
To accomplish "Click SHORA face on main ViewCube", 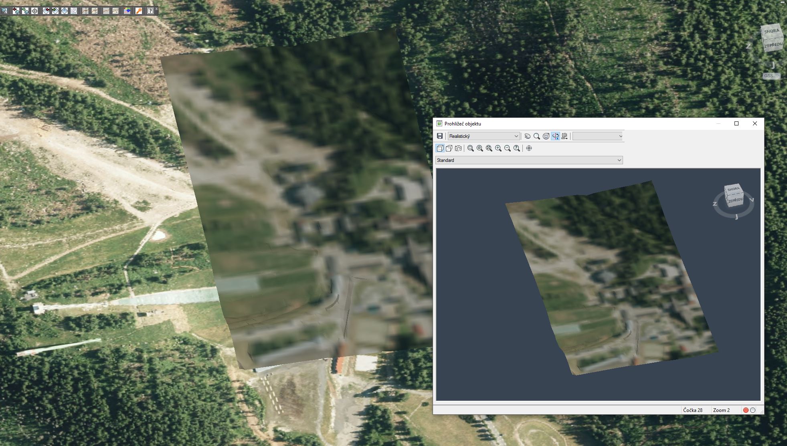I will [x=771, y=31].
